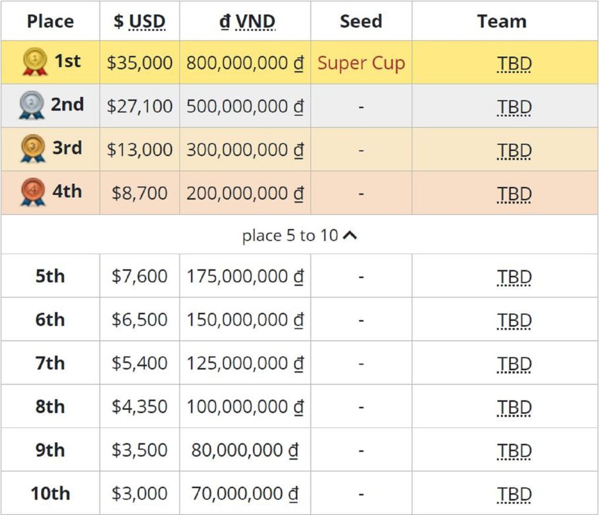Click the bronze 4th place medal icon
Screen dimensions: 599x515
click(33, 192)
